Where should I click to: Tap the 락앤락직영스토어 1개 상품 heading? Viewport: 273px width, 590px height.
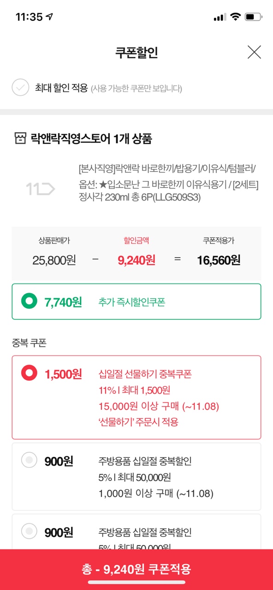pyautogui.click(x=91, y=138)
